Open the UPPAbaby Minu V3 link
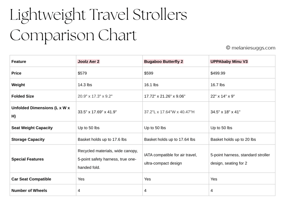This screenshot has height=200, width=288. point(229,62)
